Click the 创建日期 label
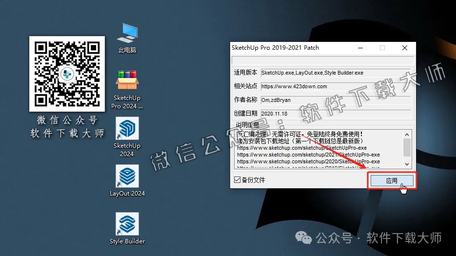The height and width of the screenshot is (256, 456). [245, 114]
